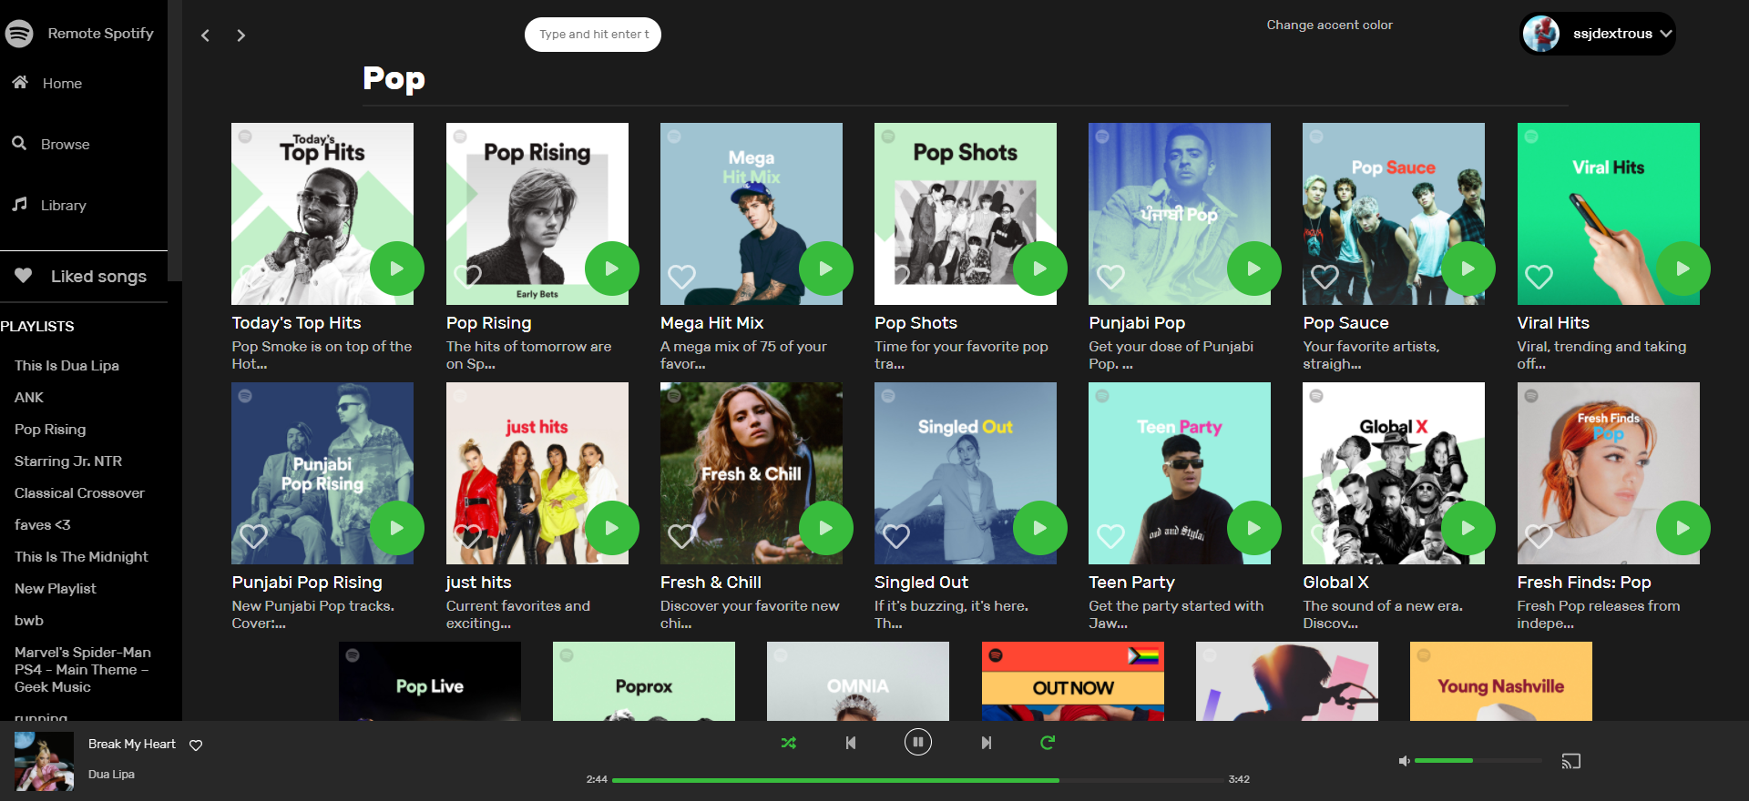Toggle repeat mode
1749x801 pixels.
point(1048,743)
